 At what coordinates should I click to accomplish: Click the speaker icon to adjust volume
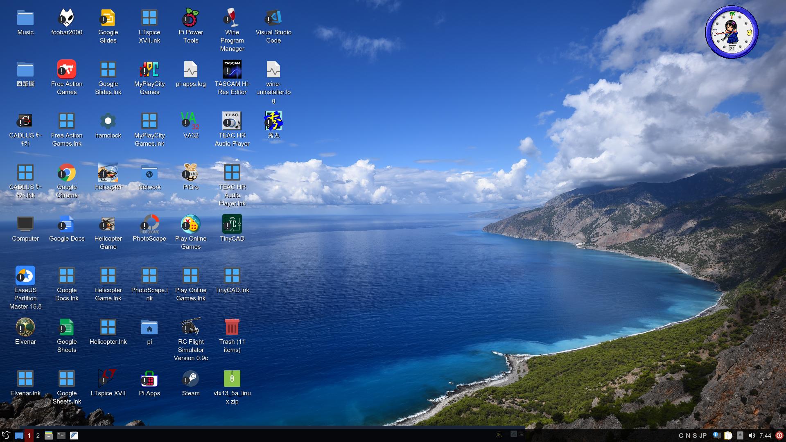point(752,435)
